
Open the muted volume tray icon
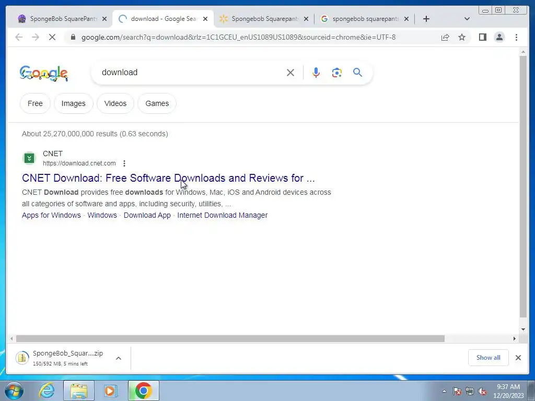click(x=482, y=391)
